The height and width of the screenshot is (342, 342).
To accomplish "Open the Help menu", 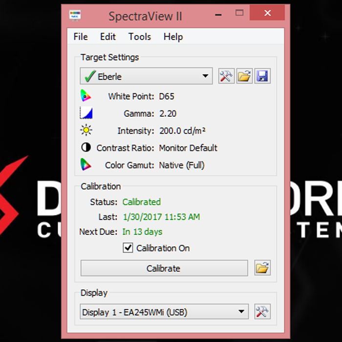I will point(173,37).
